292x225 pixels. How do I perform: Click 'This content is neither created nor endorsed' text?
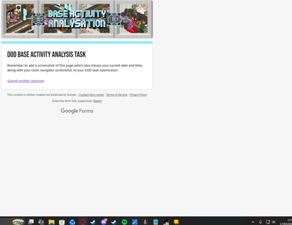point(41,95)
